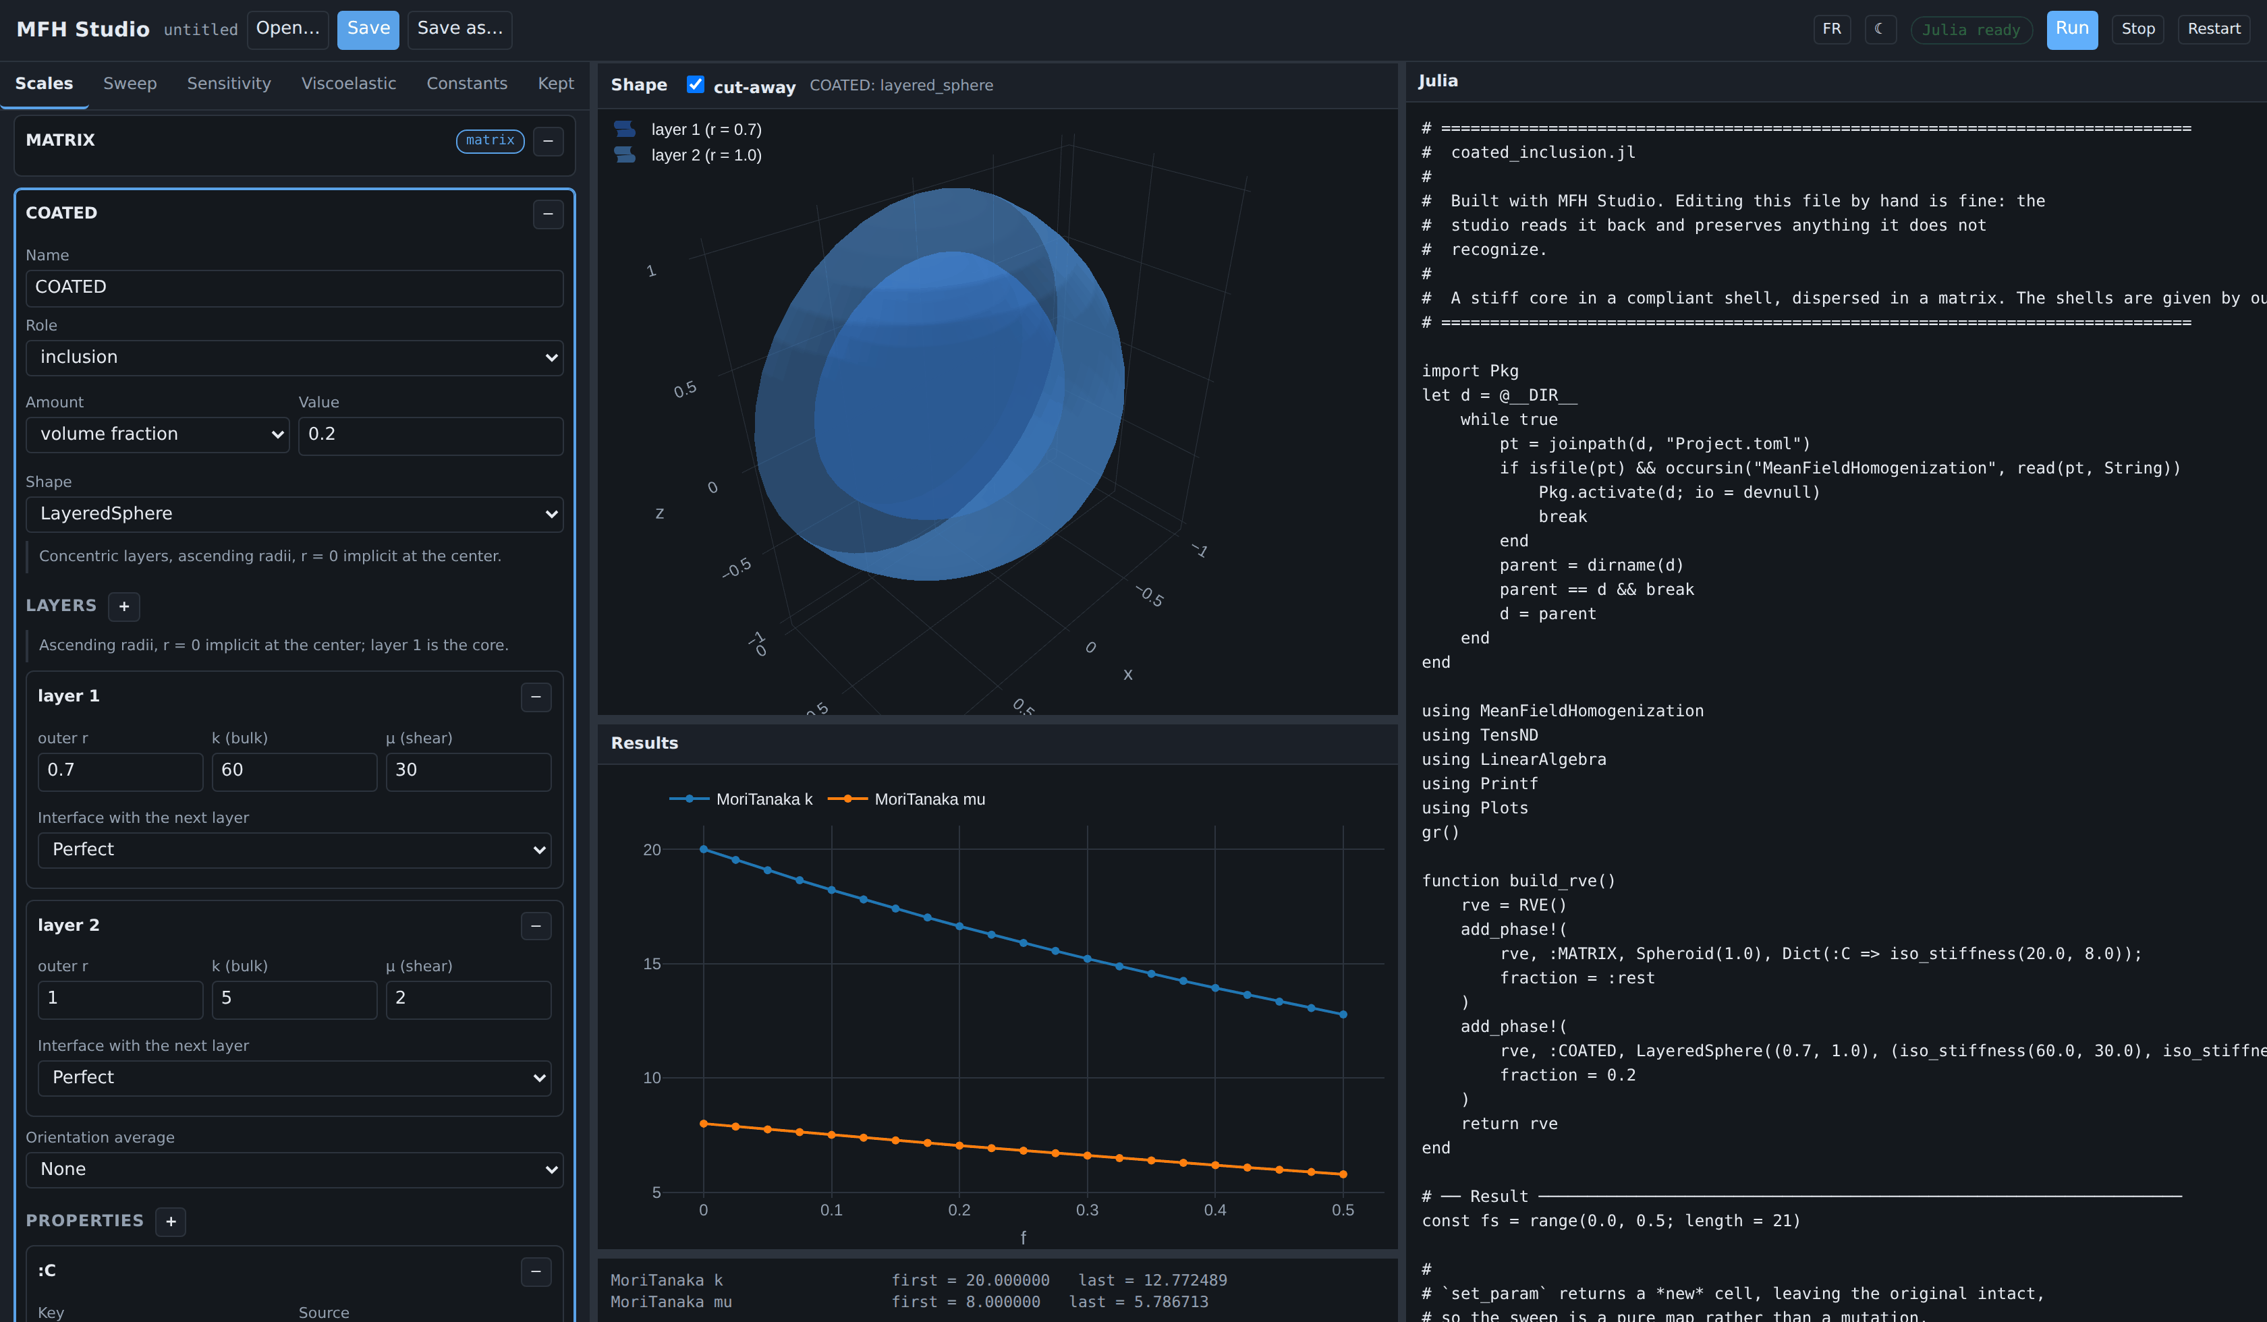2267x1322 pixels.
Task: Click the Julia ready status badge
Action: [x=1971, y=30]
